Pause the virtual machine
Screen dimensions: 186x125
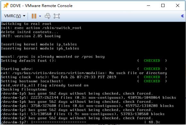tap(34, 16)
